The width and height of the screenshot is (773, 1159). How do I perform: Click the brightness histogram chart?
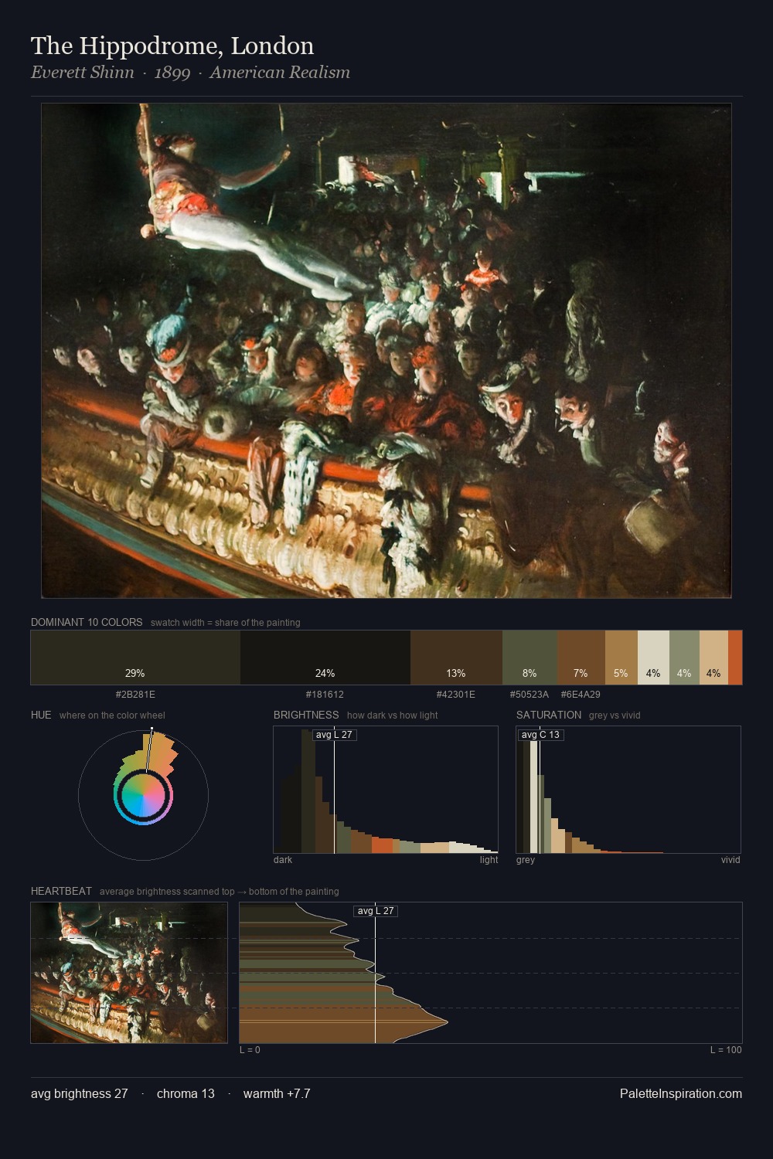click(x=386, y=790)
